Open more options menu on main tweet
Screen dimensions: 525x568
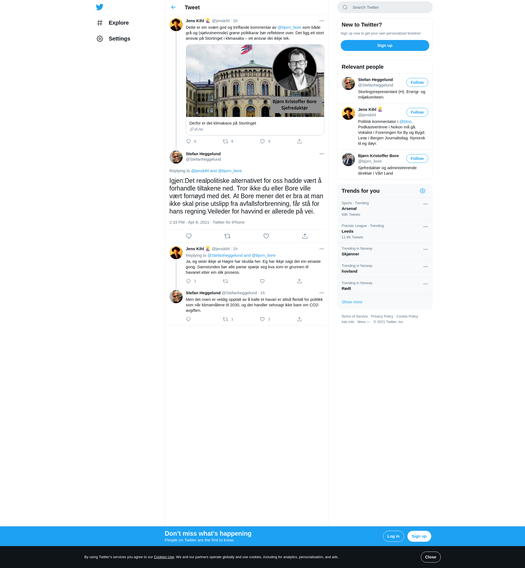pyautogui.click(x=321, y=154)
